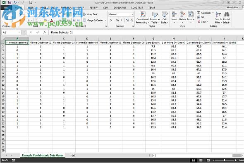Open the Allen Miller account dropdown
The image size is (244, 163).
(x=233, y=7)
